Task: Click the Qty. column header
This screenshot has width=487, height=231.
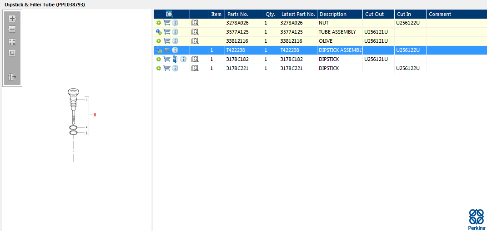Action: pyautogui.click(x=271, y=14)
